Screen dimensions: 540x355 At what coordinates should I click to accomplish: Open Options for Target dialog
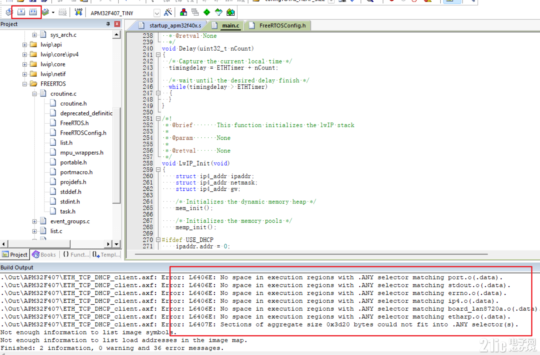pyautogui.click(x=168, y=12)
